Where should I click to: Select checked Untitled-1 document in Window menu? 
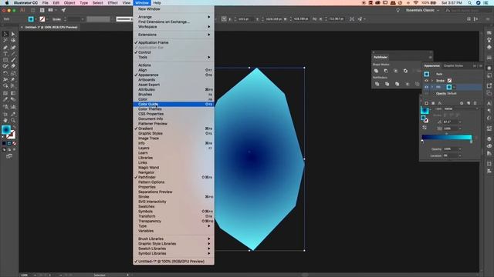pyautogui.click(x=174, y=262)
